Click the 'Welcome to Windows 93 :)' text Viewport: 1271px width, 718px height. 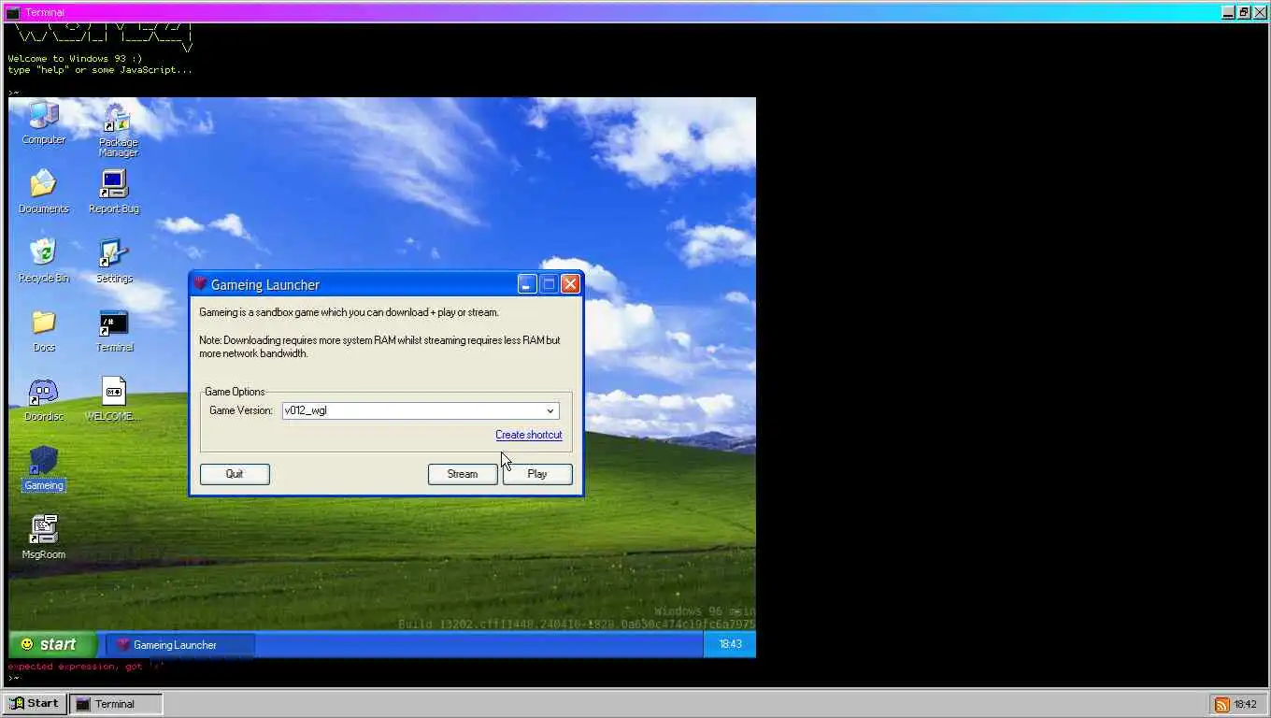[75, 59]
